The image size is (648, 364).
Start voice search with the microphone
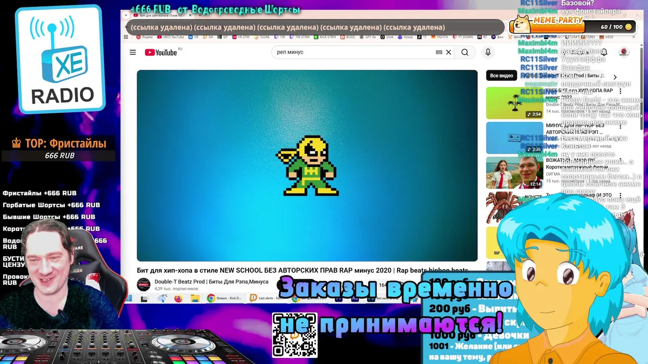tap(488, 52)
